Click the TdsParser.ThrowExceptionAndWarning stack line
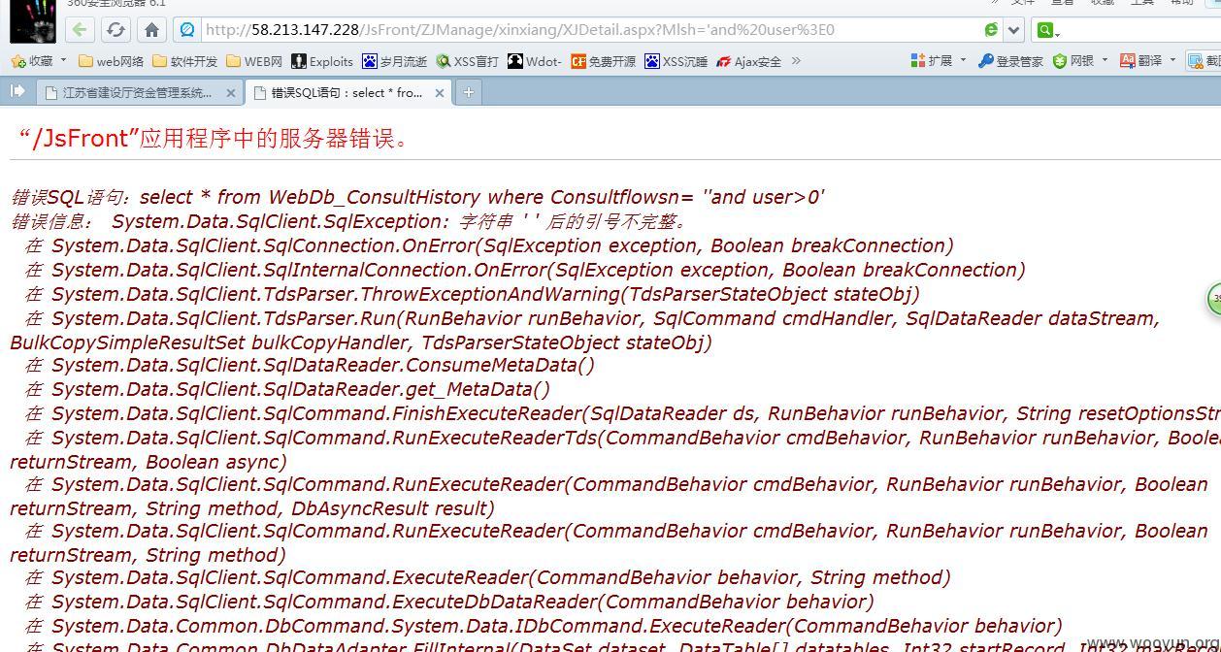The width and height of the screenshot is (1221, 652). tap(472, 294)
